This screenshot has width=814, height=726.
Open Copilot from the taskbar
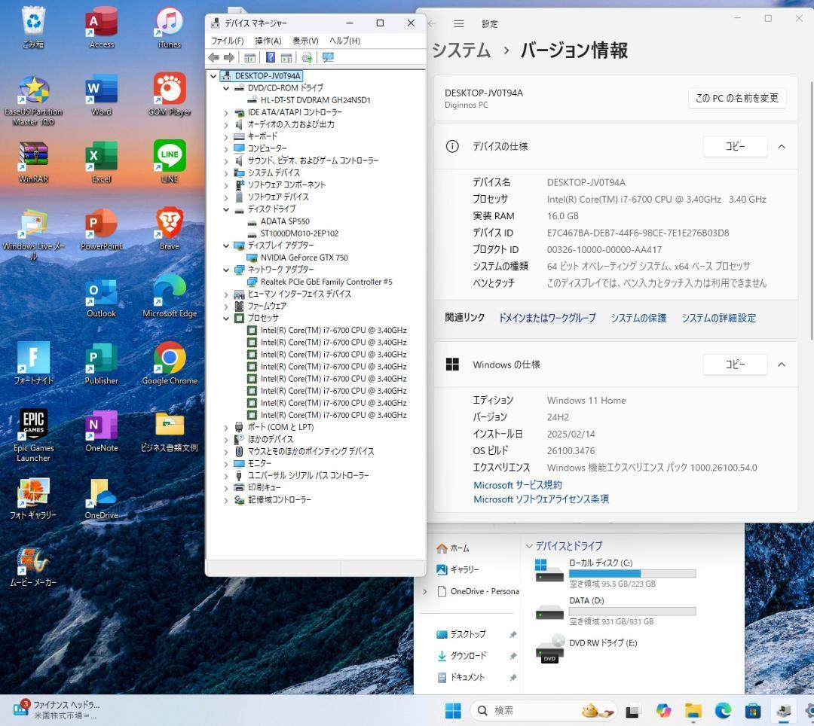[x=663, y=711]
